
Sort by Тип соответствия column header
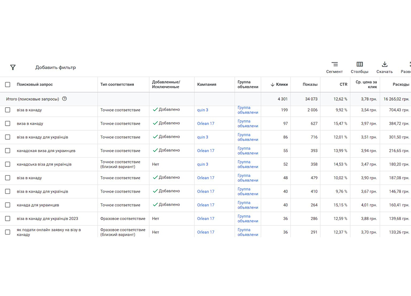click(x=117, y=85)
